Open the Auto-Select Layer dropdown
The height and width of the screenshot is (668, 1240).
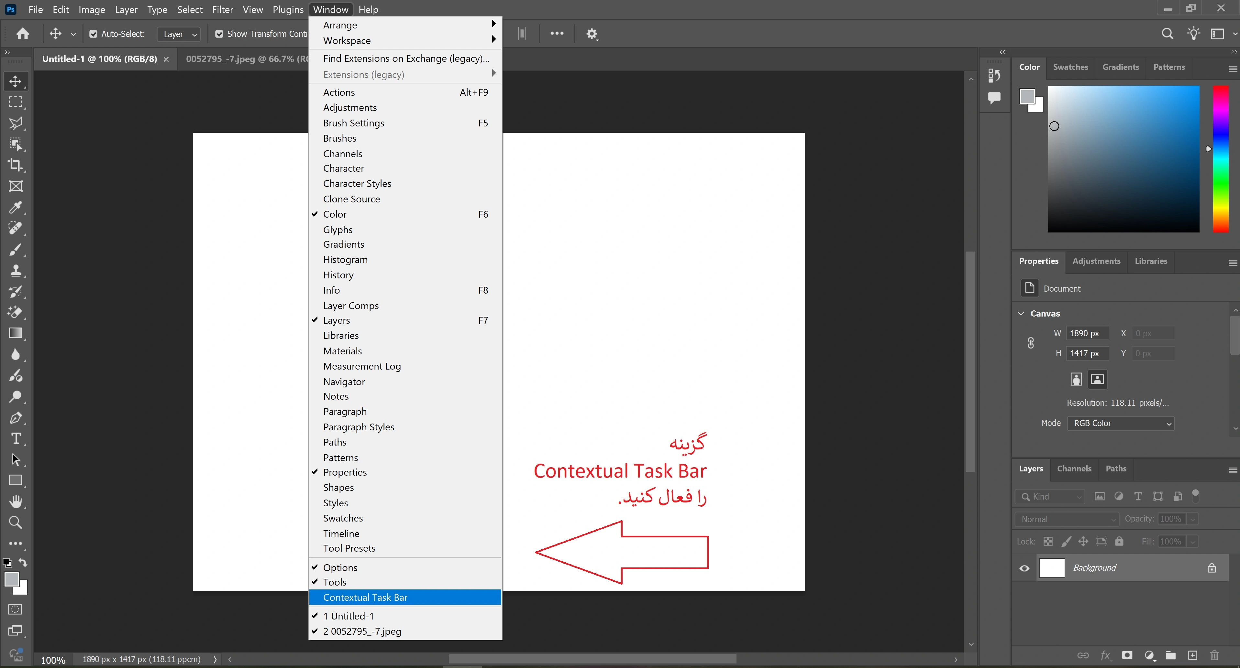[x=179, y=34]
